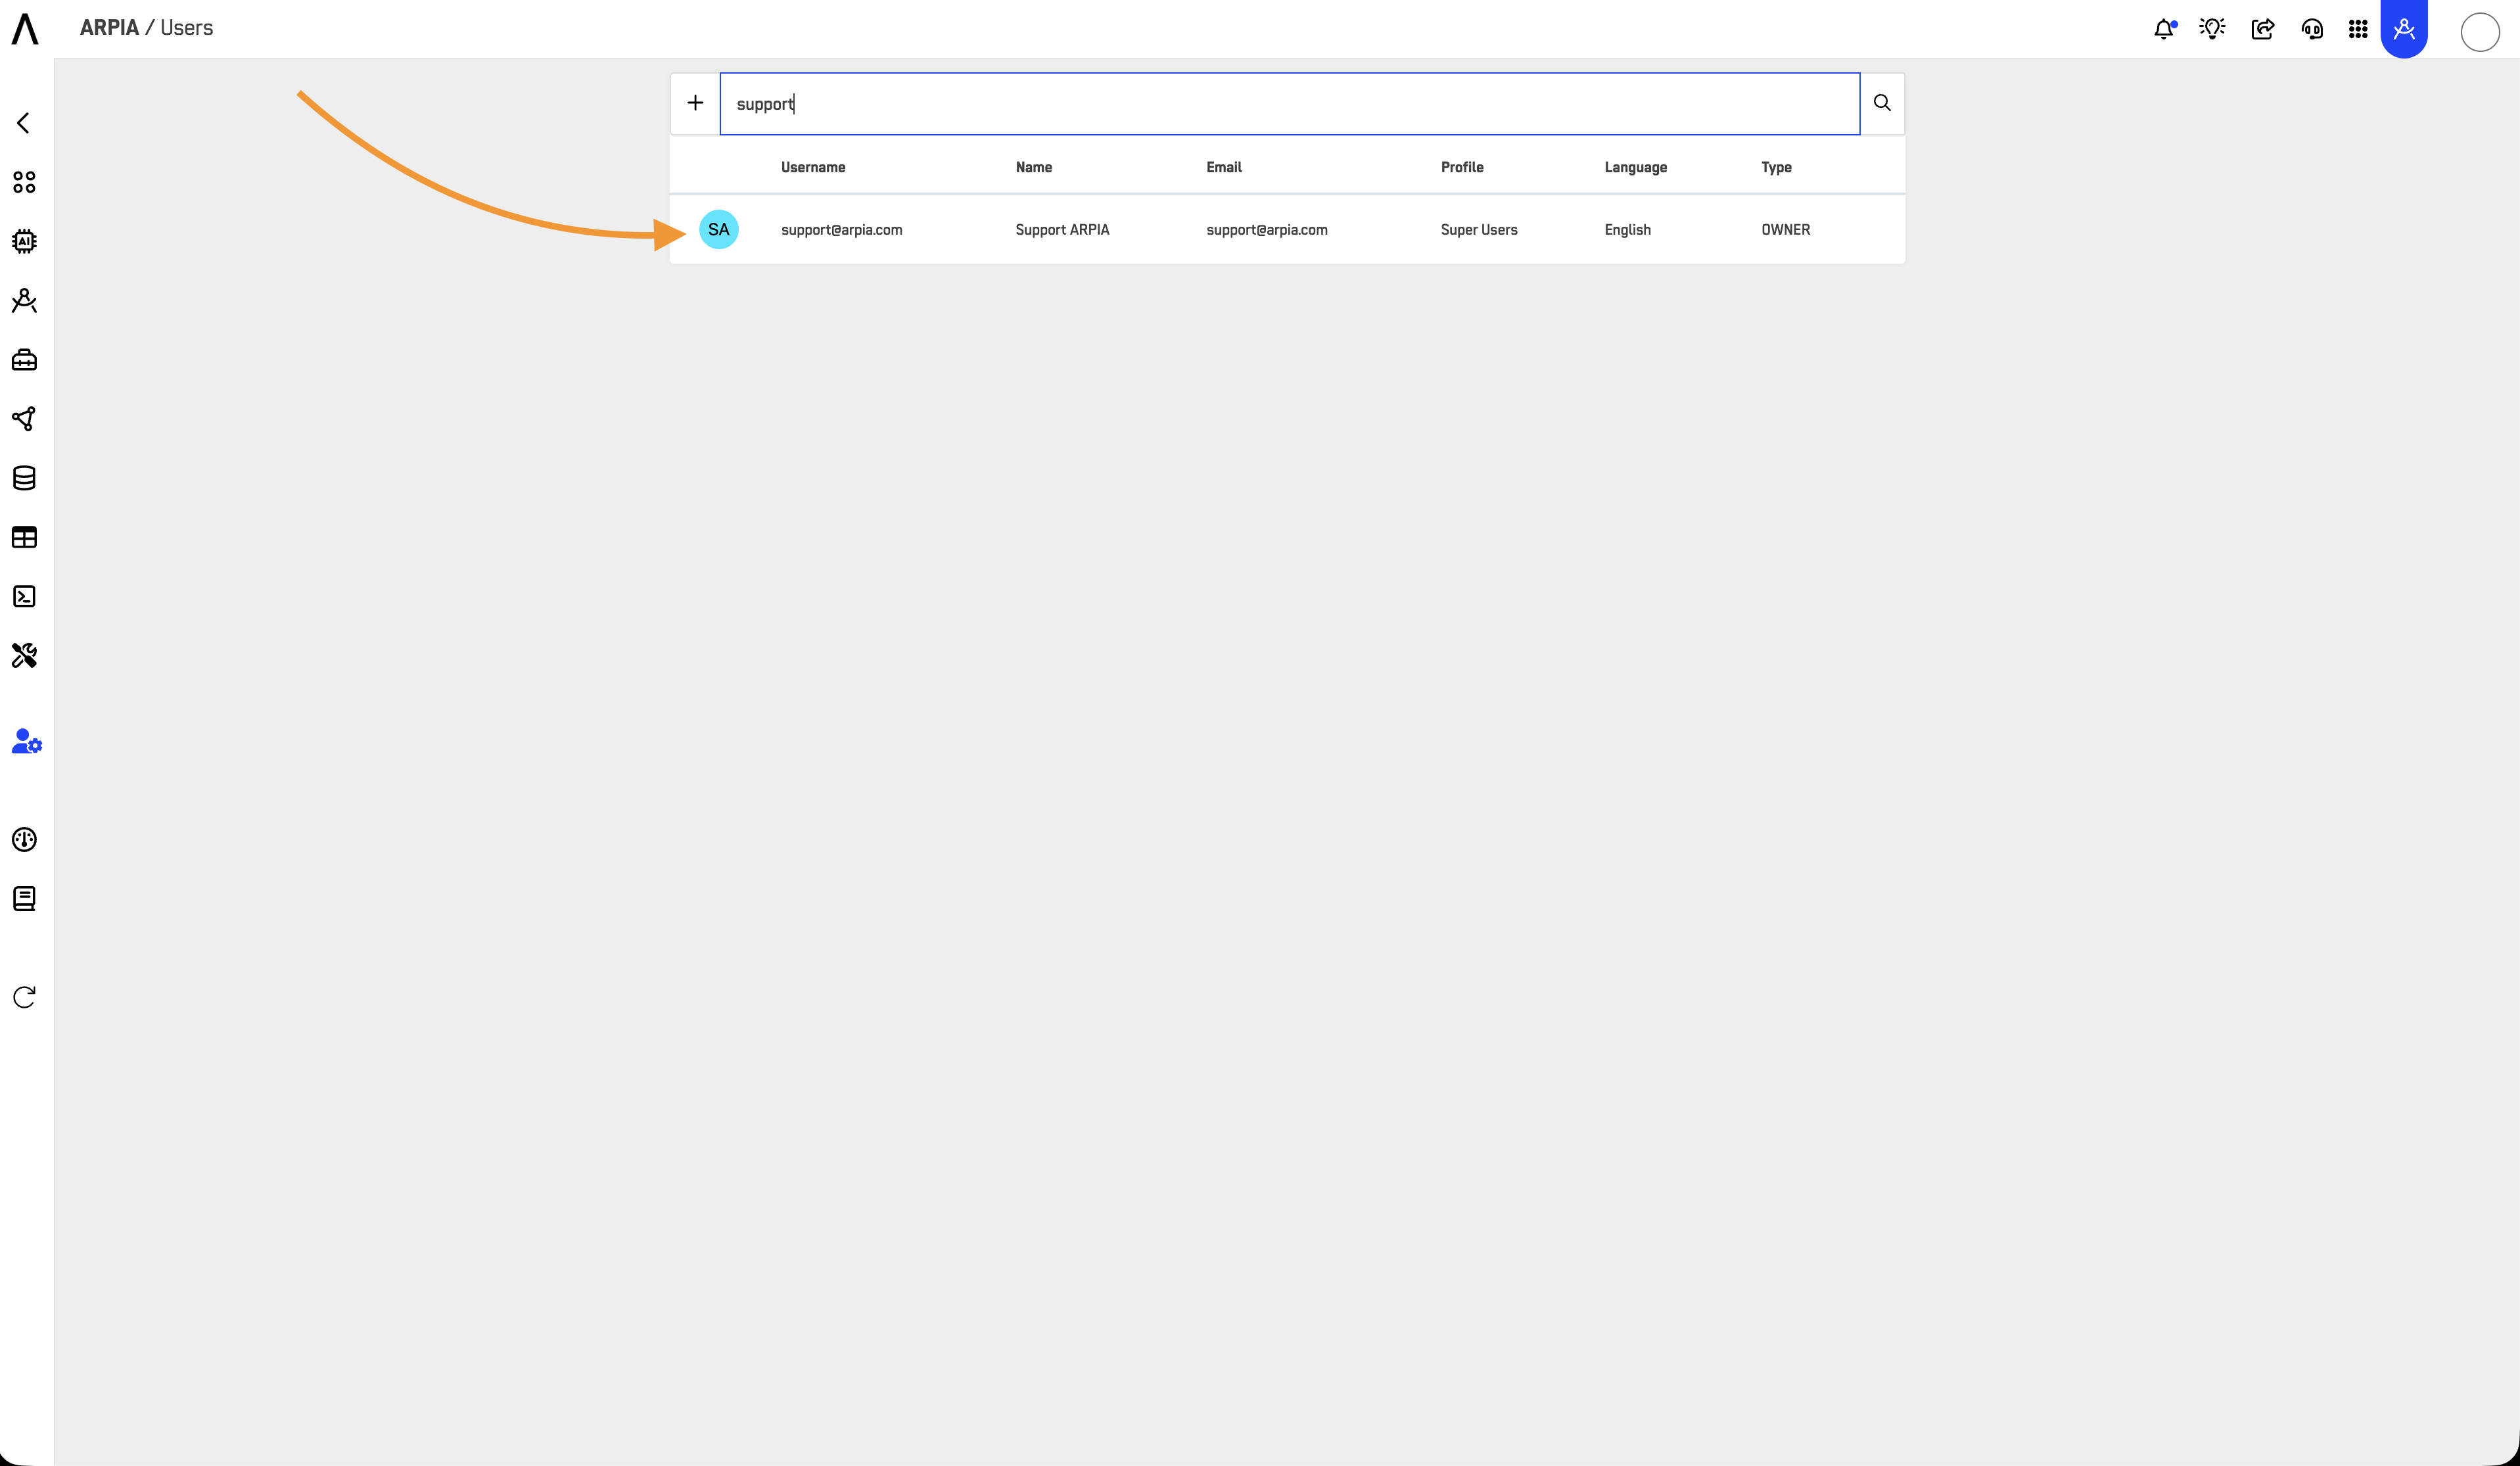Open the user settings sidebar icon

(x=26, y=742)
